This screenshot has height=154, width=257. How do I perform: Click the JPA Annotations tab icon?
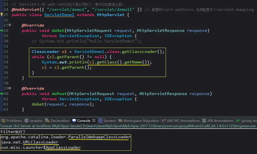(x=204, y=121)
